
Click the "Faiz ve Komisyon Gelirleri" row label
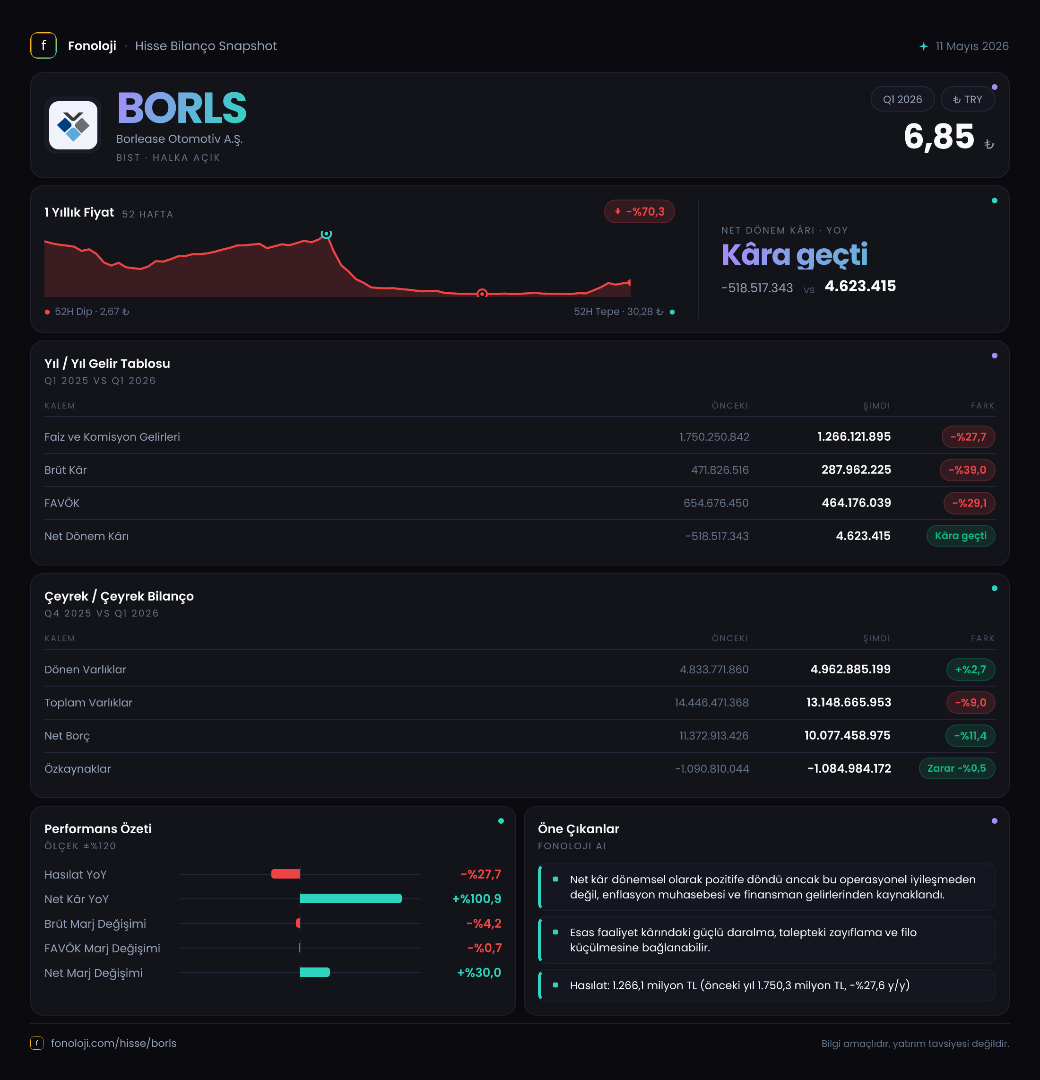113,437
